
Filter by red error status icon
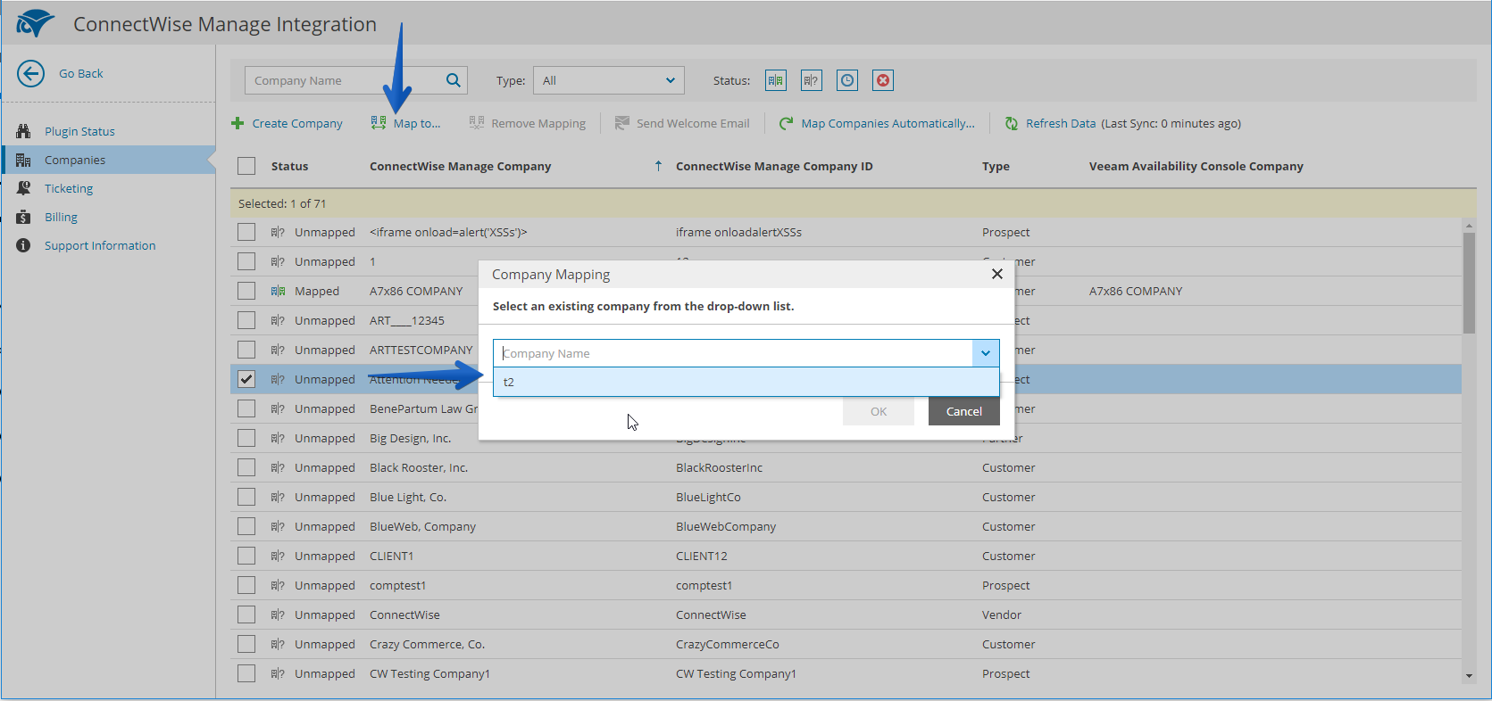(x=883, y=80)
